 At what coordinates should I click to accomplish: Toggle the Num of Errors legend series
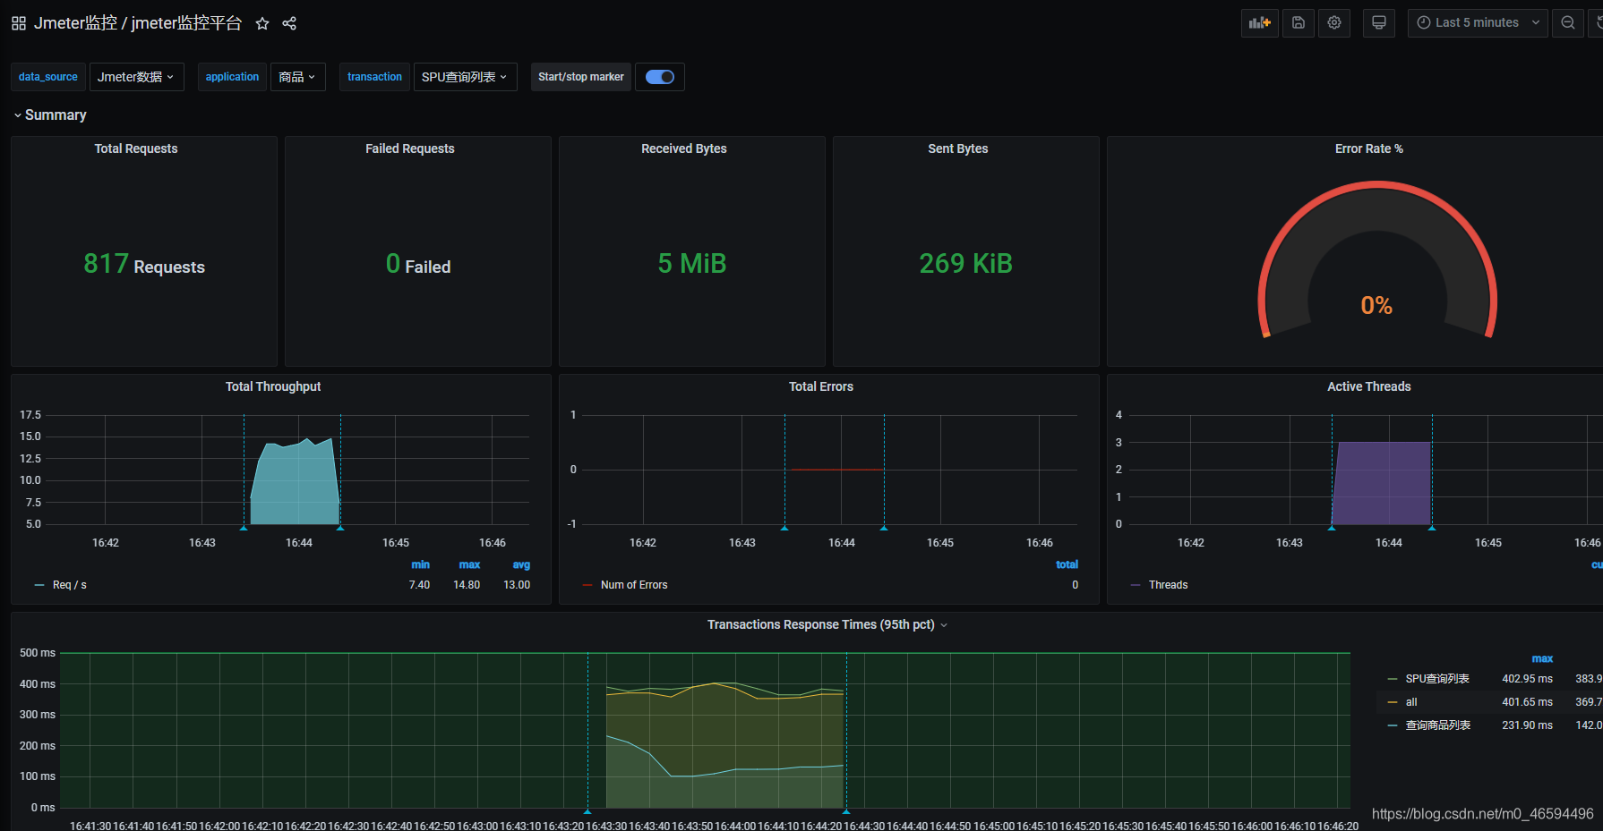tap(634, 585)
